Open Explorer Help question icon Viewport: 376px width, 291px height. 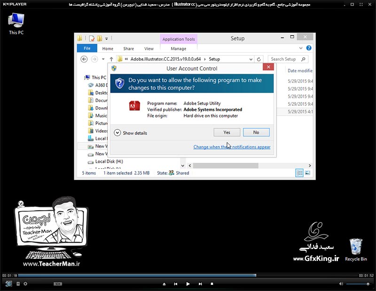click(309, 48)
